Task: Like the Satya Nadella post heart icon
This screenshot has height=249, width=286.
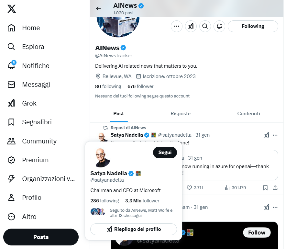Action: point(189,188)
